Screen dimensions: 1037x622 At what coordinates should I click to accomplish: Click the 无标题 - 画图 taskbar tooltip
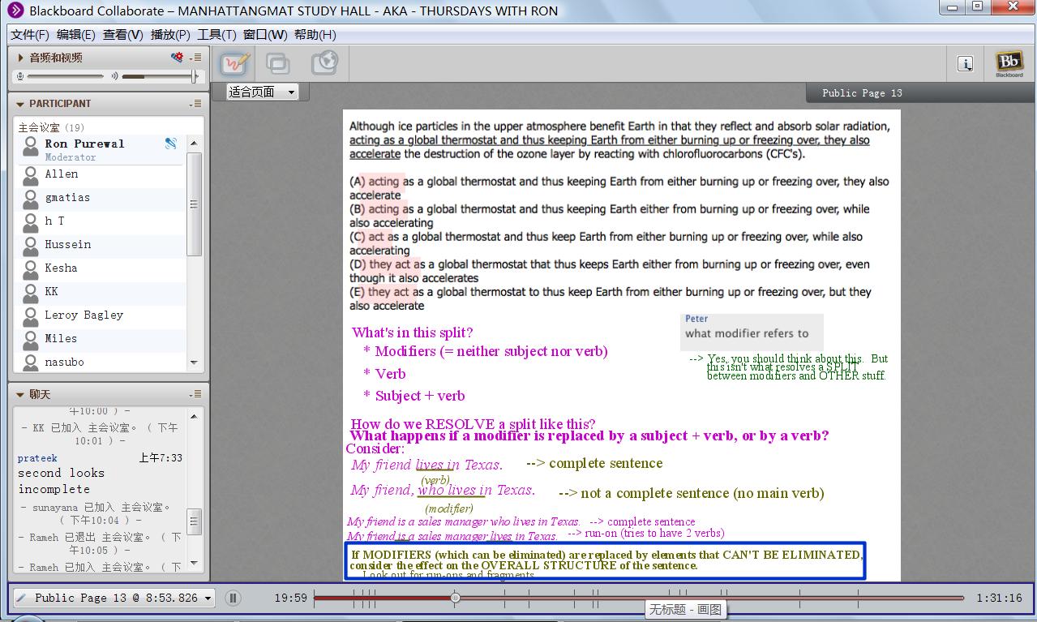[x=685, y=609]
